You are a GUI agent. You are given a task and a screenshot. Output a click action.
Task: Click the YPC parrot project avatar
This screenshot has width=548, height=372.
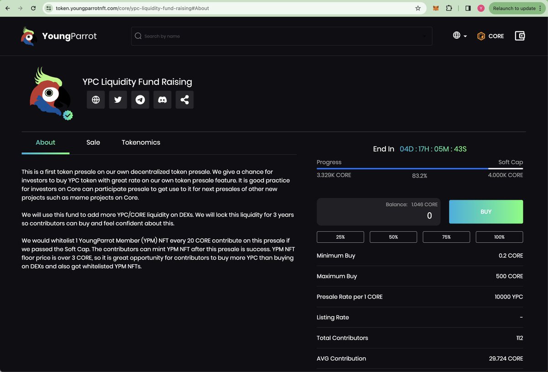(51, 93)
